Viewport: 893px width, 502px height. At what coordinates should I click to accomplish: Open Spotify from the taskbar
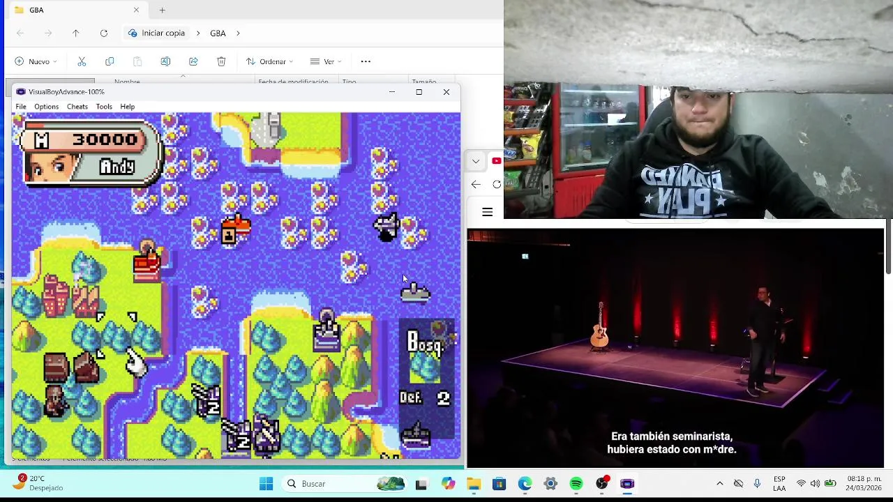pyautogui.click(x=576, y=484)
